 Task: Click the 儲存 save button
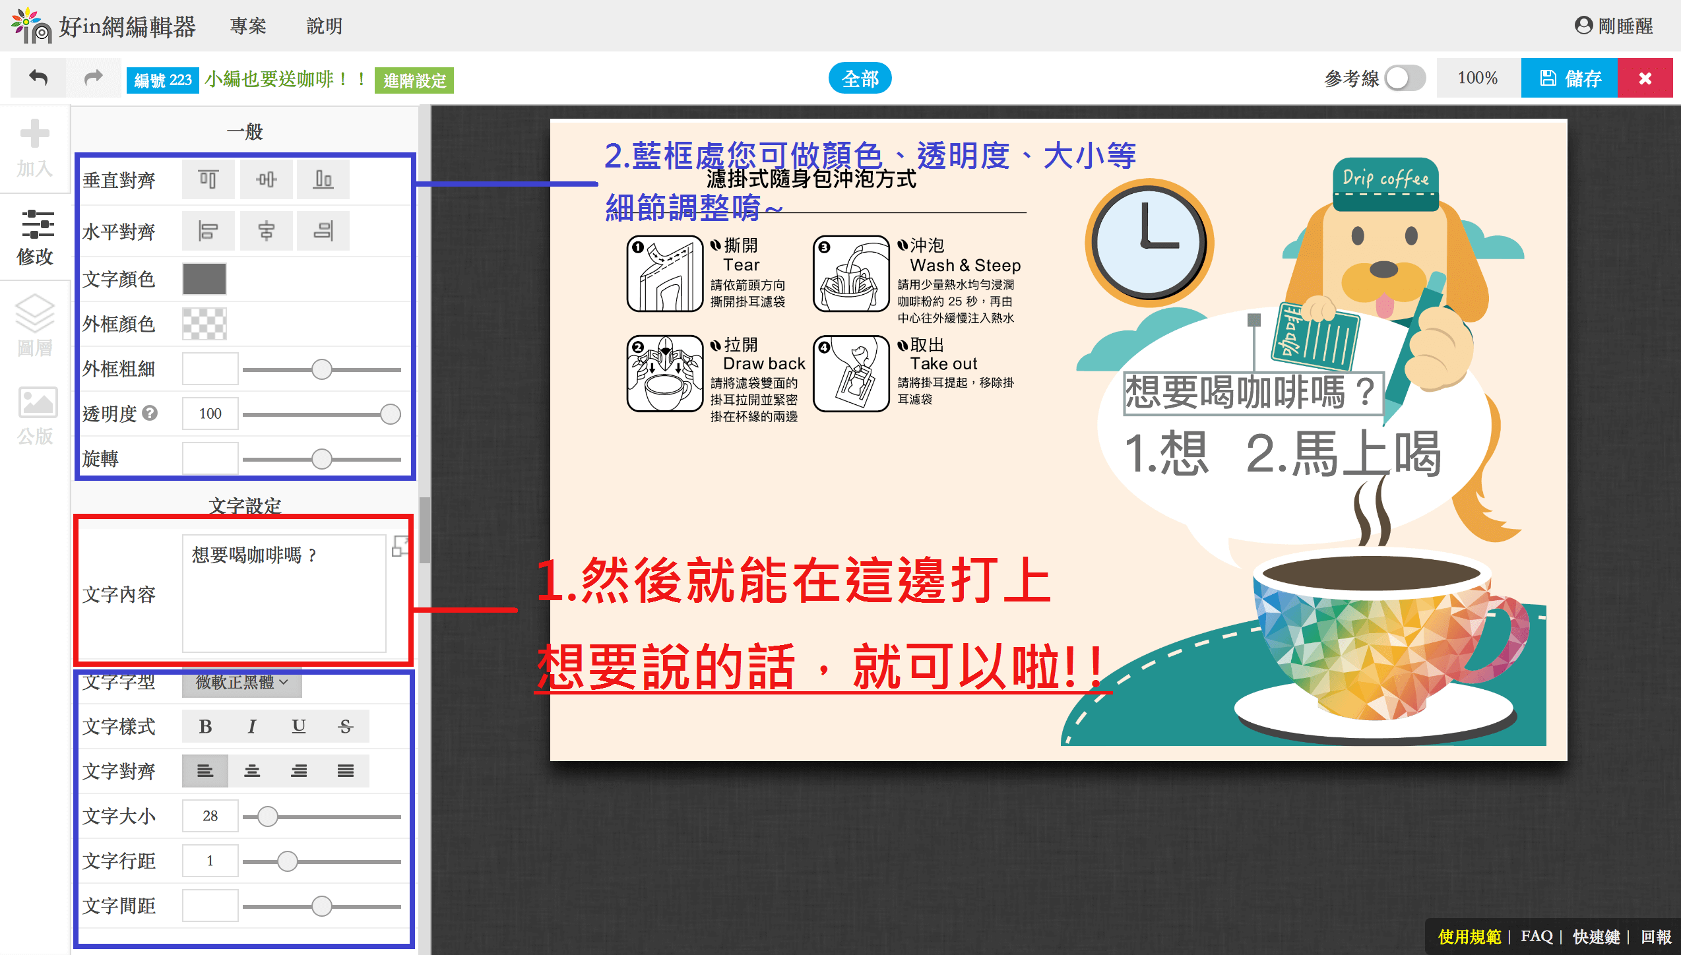[x=1569, y=78]
